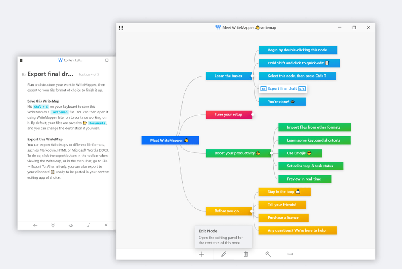Select the 'Select this node, then press Ctrl+T' node

[x=297, y=76]
